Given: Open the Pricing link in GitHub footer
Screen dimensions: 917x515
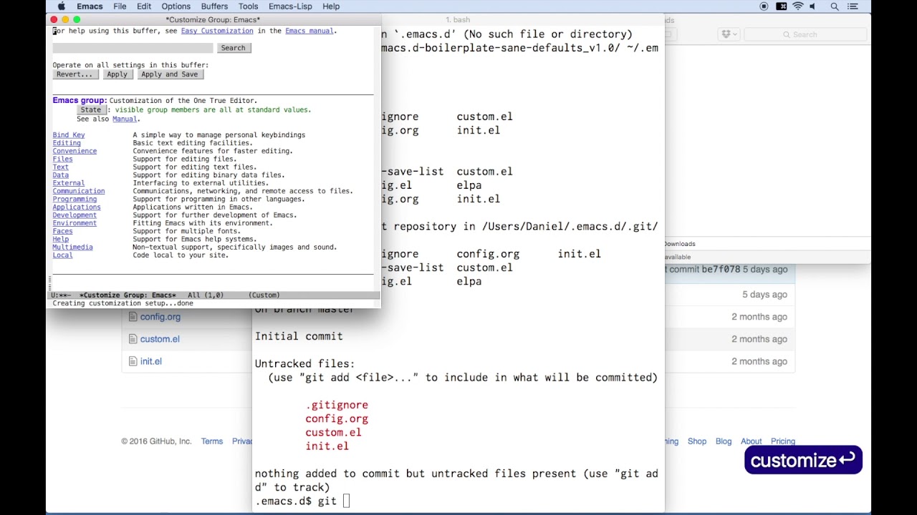Looking at the screenshot, I should [x=783, y=441].
